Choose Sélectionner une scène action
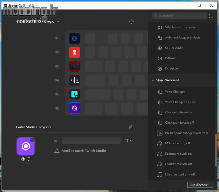Image resolution: width=219 pixels, height=192 pixels. (x=181, y=27)
